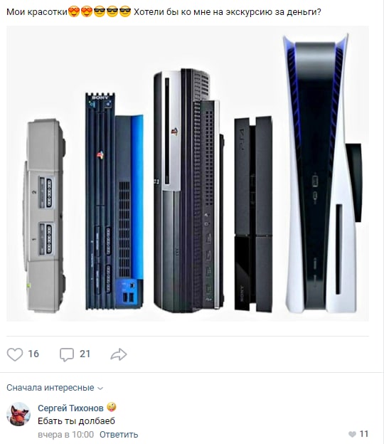This screenshot has width=384, height=444.
Task: Reply to comment with Ответить
Action: coord(119,434)
